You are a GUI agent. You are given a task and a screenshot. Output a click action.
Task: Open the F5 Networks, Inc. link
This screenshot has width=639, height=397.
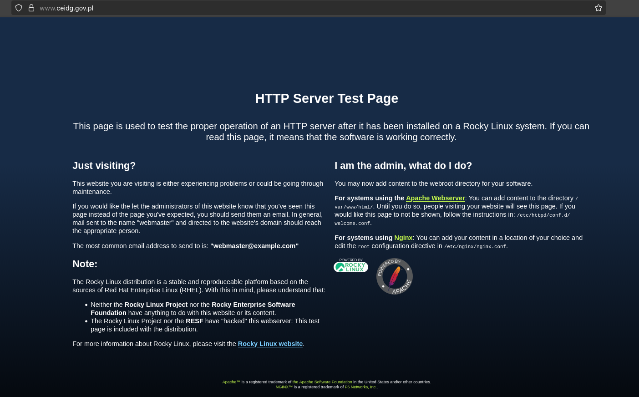[360, 387]
